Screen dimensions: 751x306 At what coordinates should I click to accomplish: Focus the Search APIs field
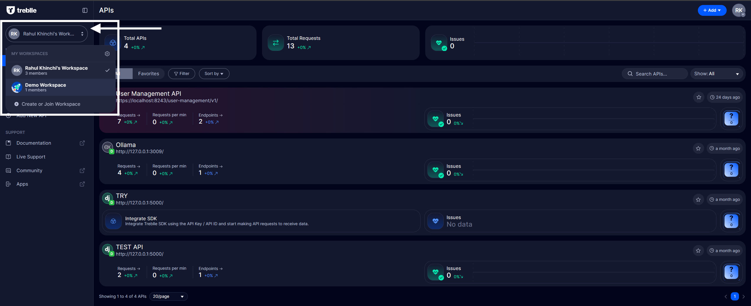click(654, 74)
